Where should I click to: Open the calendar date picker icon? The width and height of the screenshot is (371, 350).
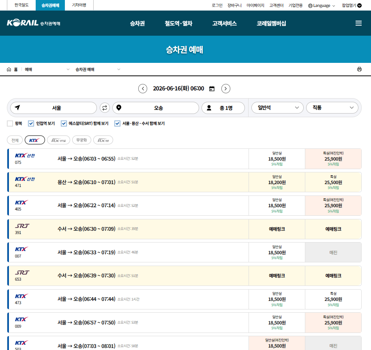pos(212,89)
